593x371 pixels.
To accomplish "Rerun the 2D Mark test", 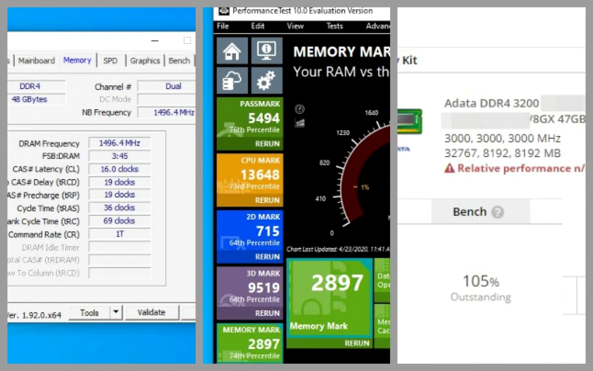I will [x=268, y=257].
